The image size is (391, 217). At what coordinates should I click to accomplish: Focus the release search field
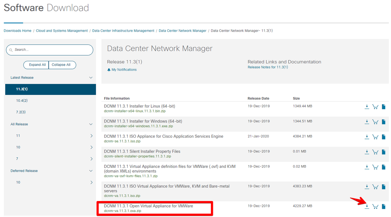coord(50,50)
